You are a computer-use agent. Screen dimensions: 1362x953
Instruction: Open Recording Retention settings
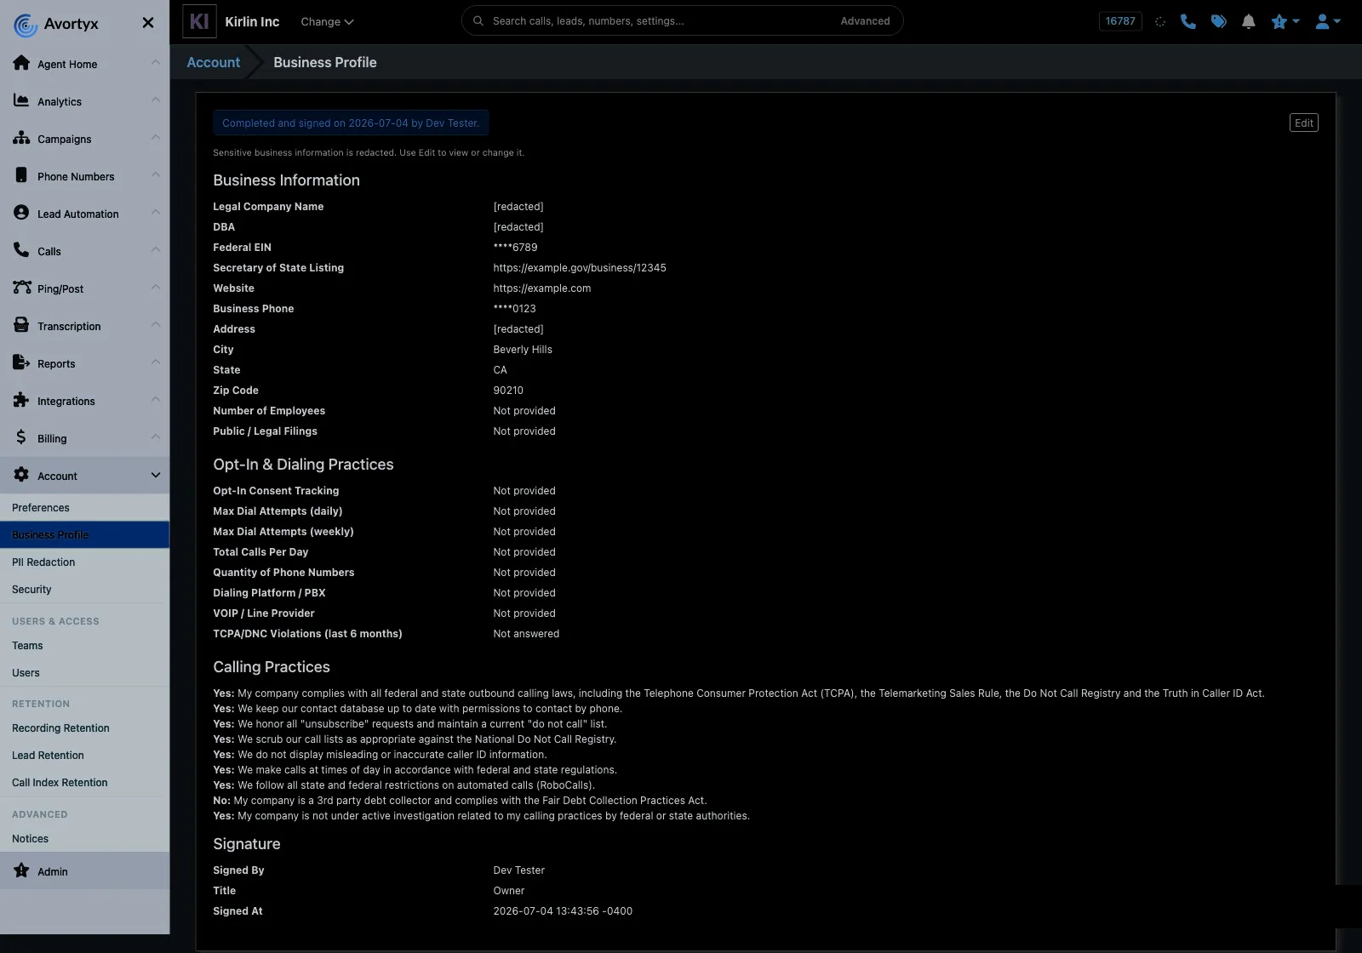60,728
